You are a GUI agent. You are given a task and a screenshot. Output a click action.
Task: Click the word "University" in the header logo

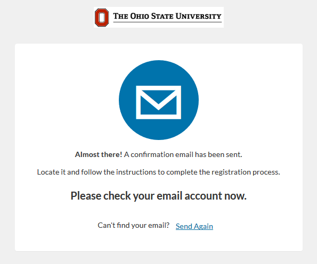click(x=198, y=16)
